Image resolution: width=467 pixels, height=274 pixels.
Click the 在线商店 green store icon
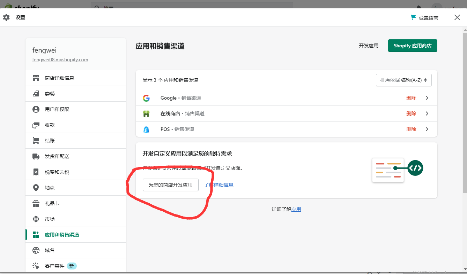146,114
